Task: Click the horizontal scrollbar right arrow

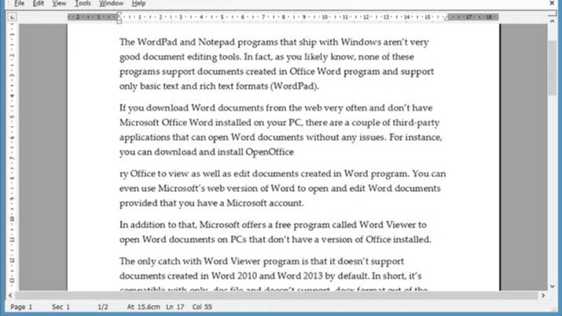Action: click(x=543, y=296)
